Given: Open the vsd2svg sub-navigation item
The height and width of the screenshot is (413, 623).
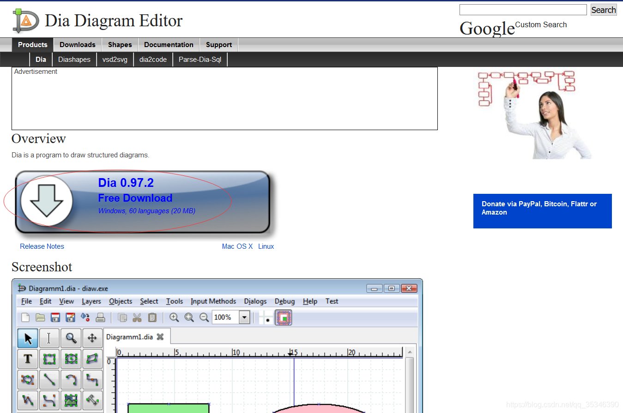Looking at the screenshot, I should point(115,60).
